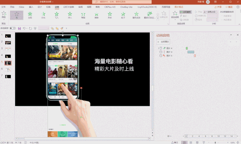Image resolution: width=241 pixels, height=144 pixels.
Task: Apply the Fade entrance animation
Action: (43, 15)
